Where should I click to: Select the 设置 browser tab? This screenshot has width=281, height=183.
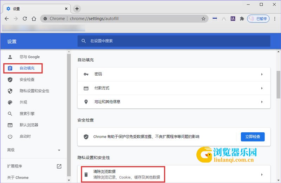[36, 8]
